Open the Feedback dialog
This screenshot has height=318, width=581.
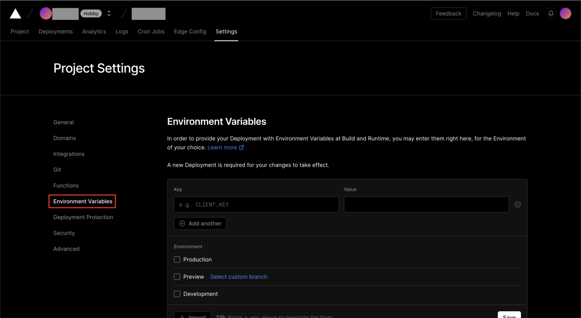448,13
